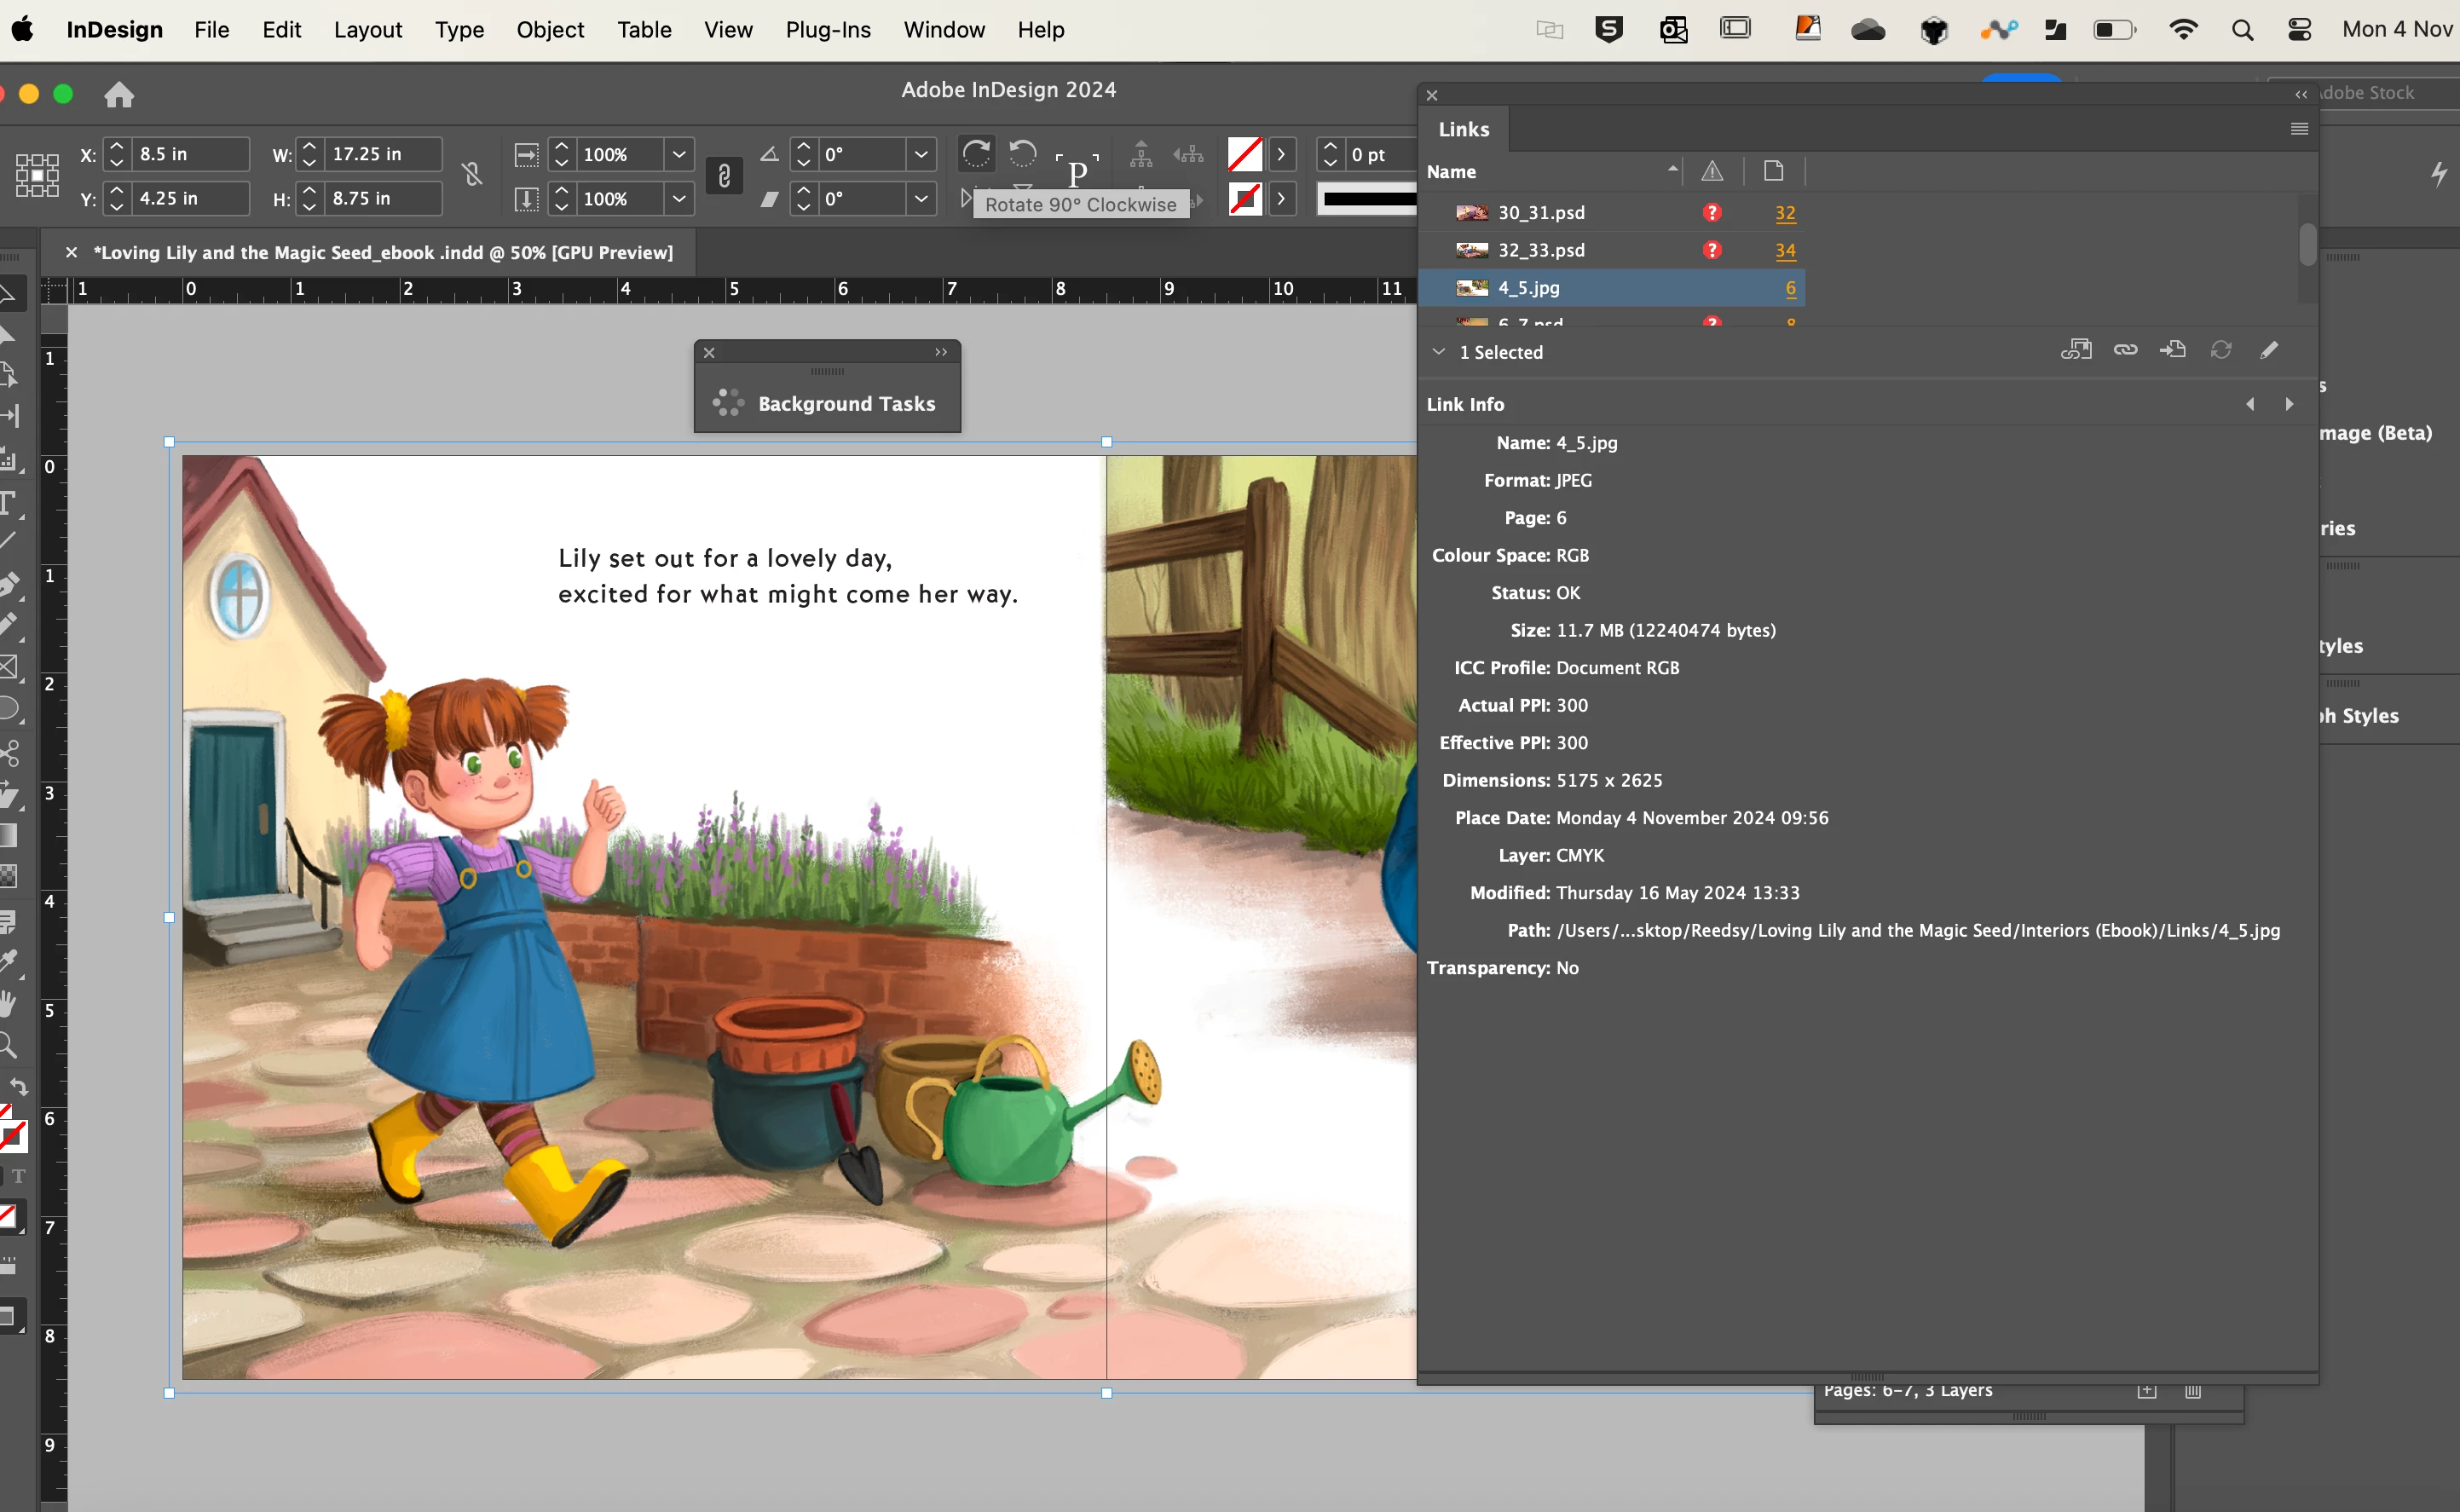Click the Go To Link icon

point(2173,350)
